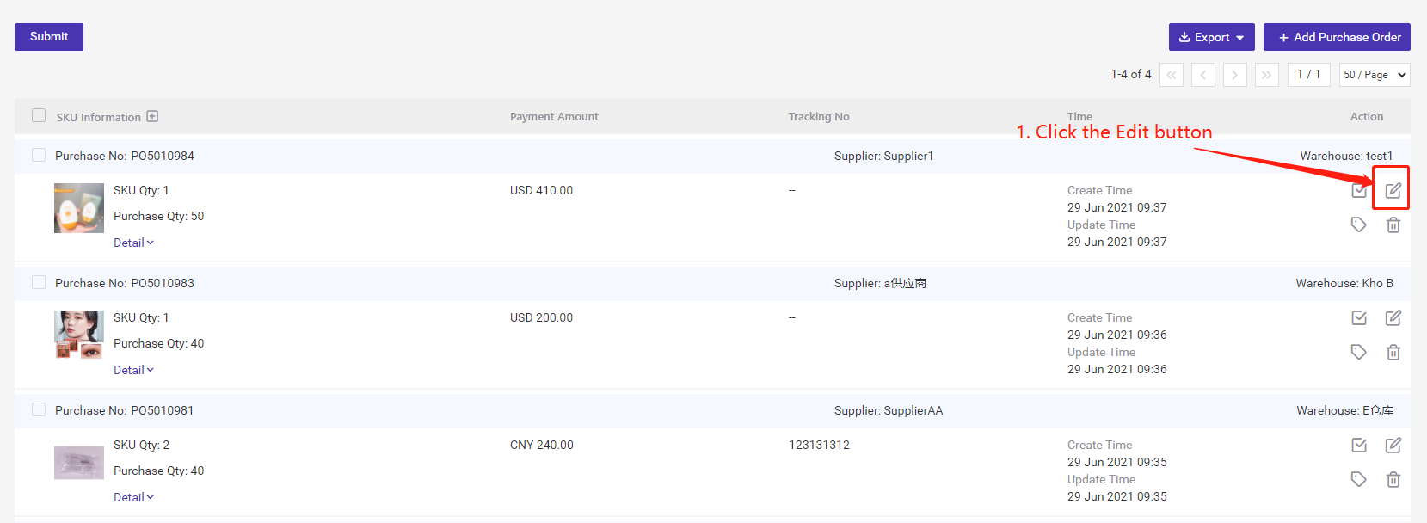The height and width of the screenshot is (523, 1427).
Task: Click the tag icon for PO5010981
Action: [x=1358, y=479]
